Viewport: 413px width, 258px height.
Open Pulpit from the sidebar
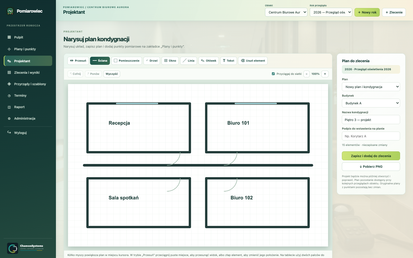click(28, 37)
